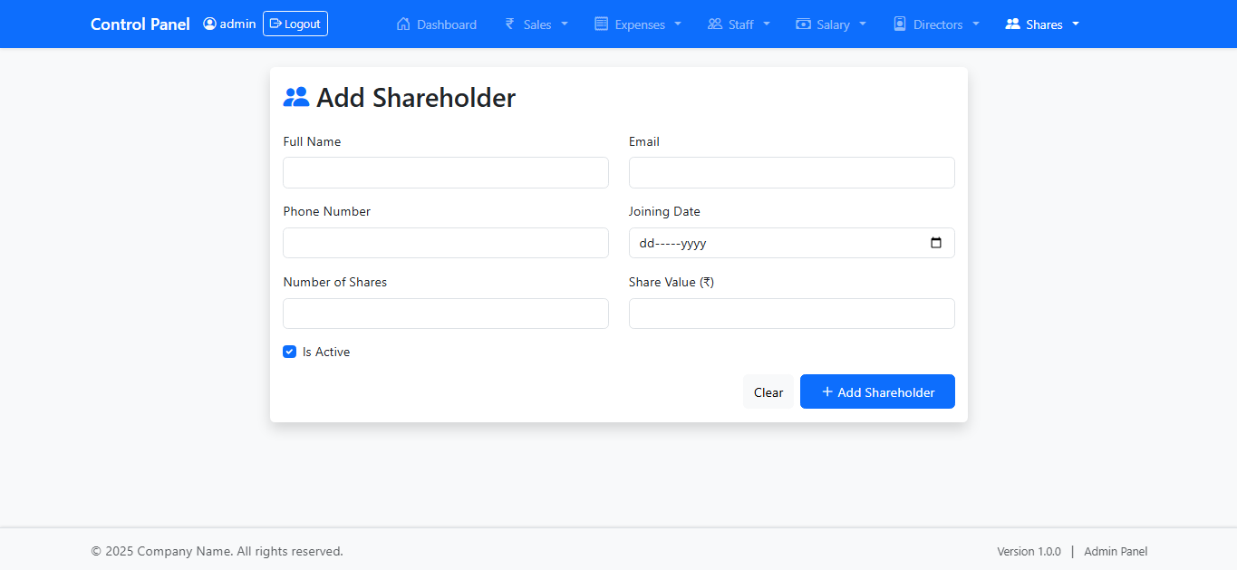Click the Expenses list icon in navbar
The height and width of the screenshot is (570, 1237).
[601, 24]
